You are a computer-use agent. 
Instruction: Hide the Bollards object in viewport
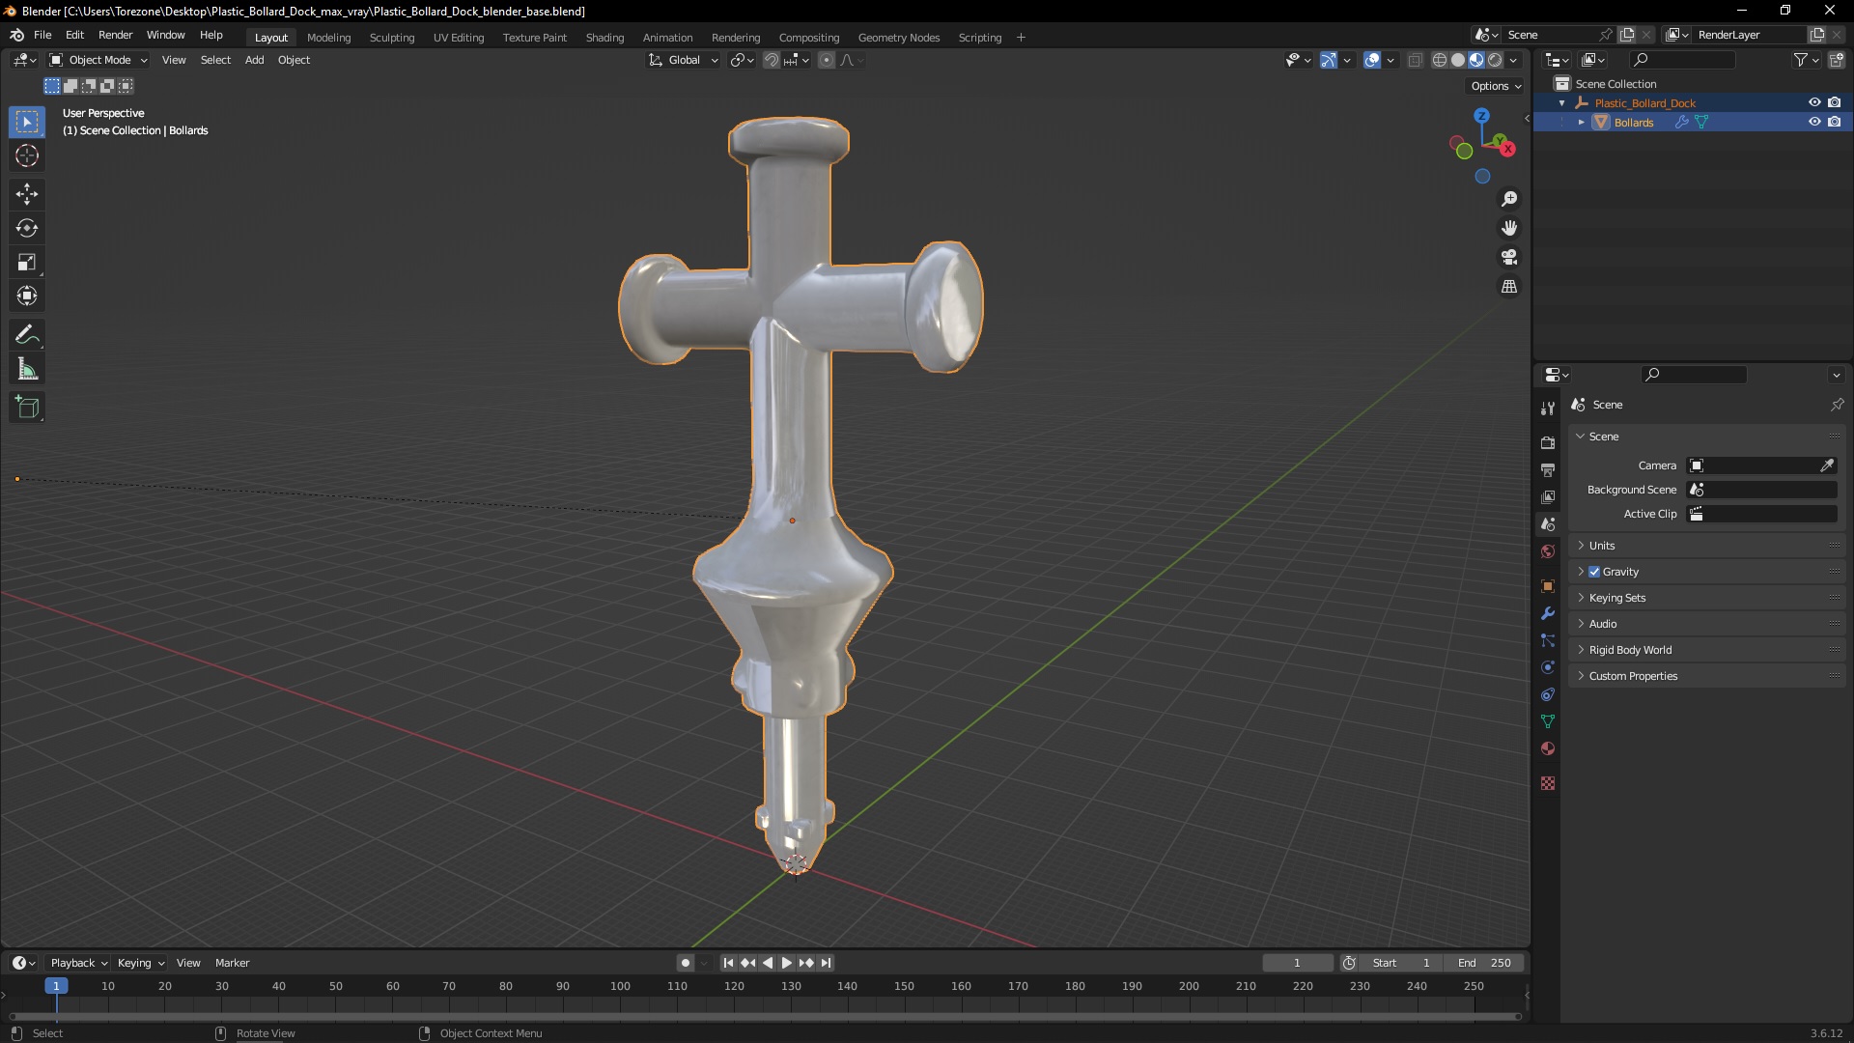pyautogui.click(x=1814, y=122)
